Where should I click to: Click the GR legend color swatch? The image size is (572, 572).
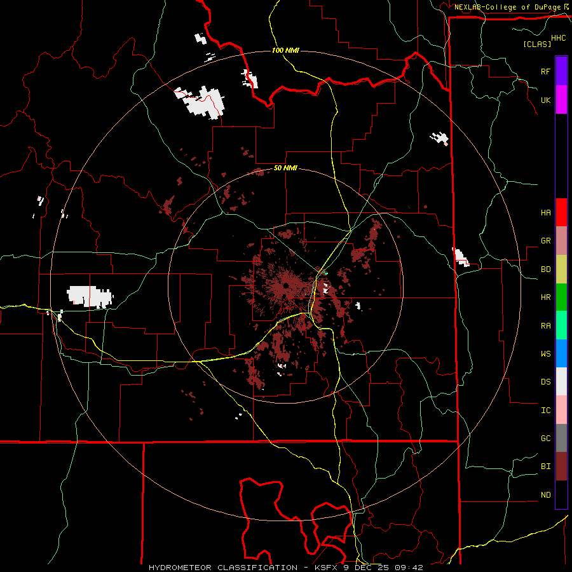(x=561, y=240)
